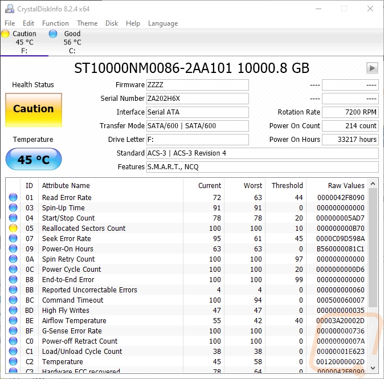Click blue status orb for Spin-Up Time
Screen dimensions: 384x379
click(x=13, y=208)
